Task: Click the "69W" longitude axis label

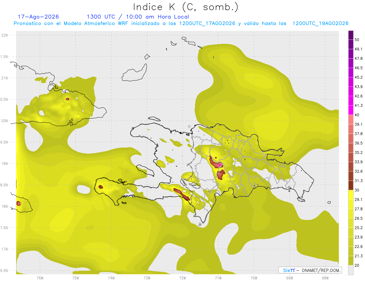Action: coord(290,278)
